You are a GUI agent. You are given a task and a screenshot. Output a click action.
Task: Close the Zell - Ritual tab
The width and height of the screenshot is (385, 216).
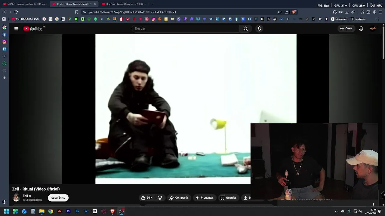tap(95, 4)
